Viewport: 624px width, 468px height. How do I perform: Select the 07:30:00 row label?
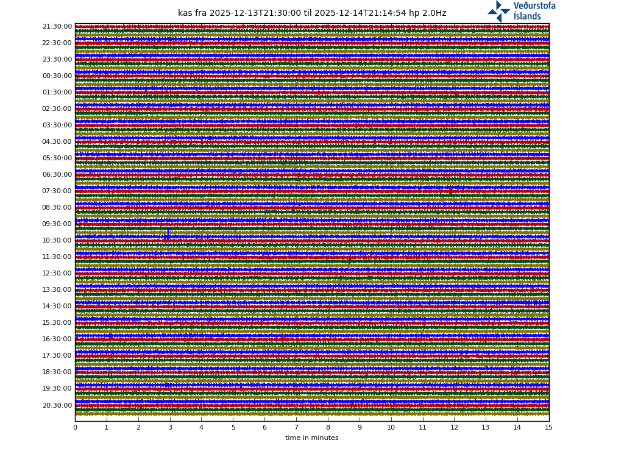tap(57, 191)
